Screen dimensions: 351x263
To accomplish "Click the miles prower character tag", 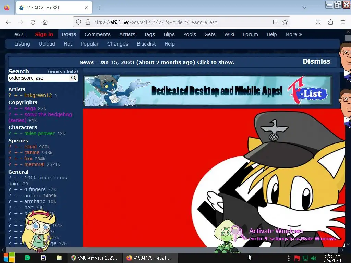I will (x=39, y=133).
